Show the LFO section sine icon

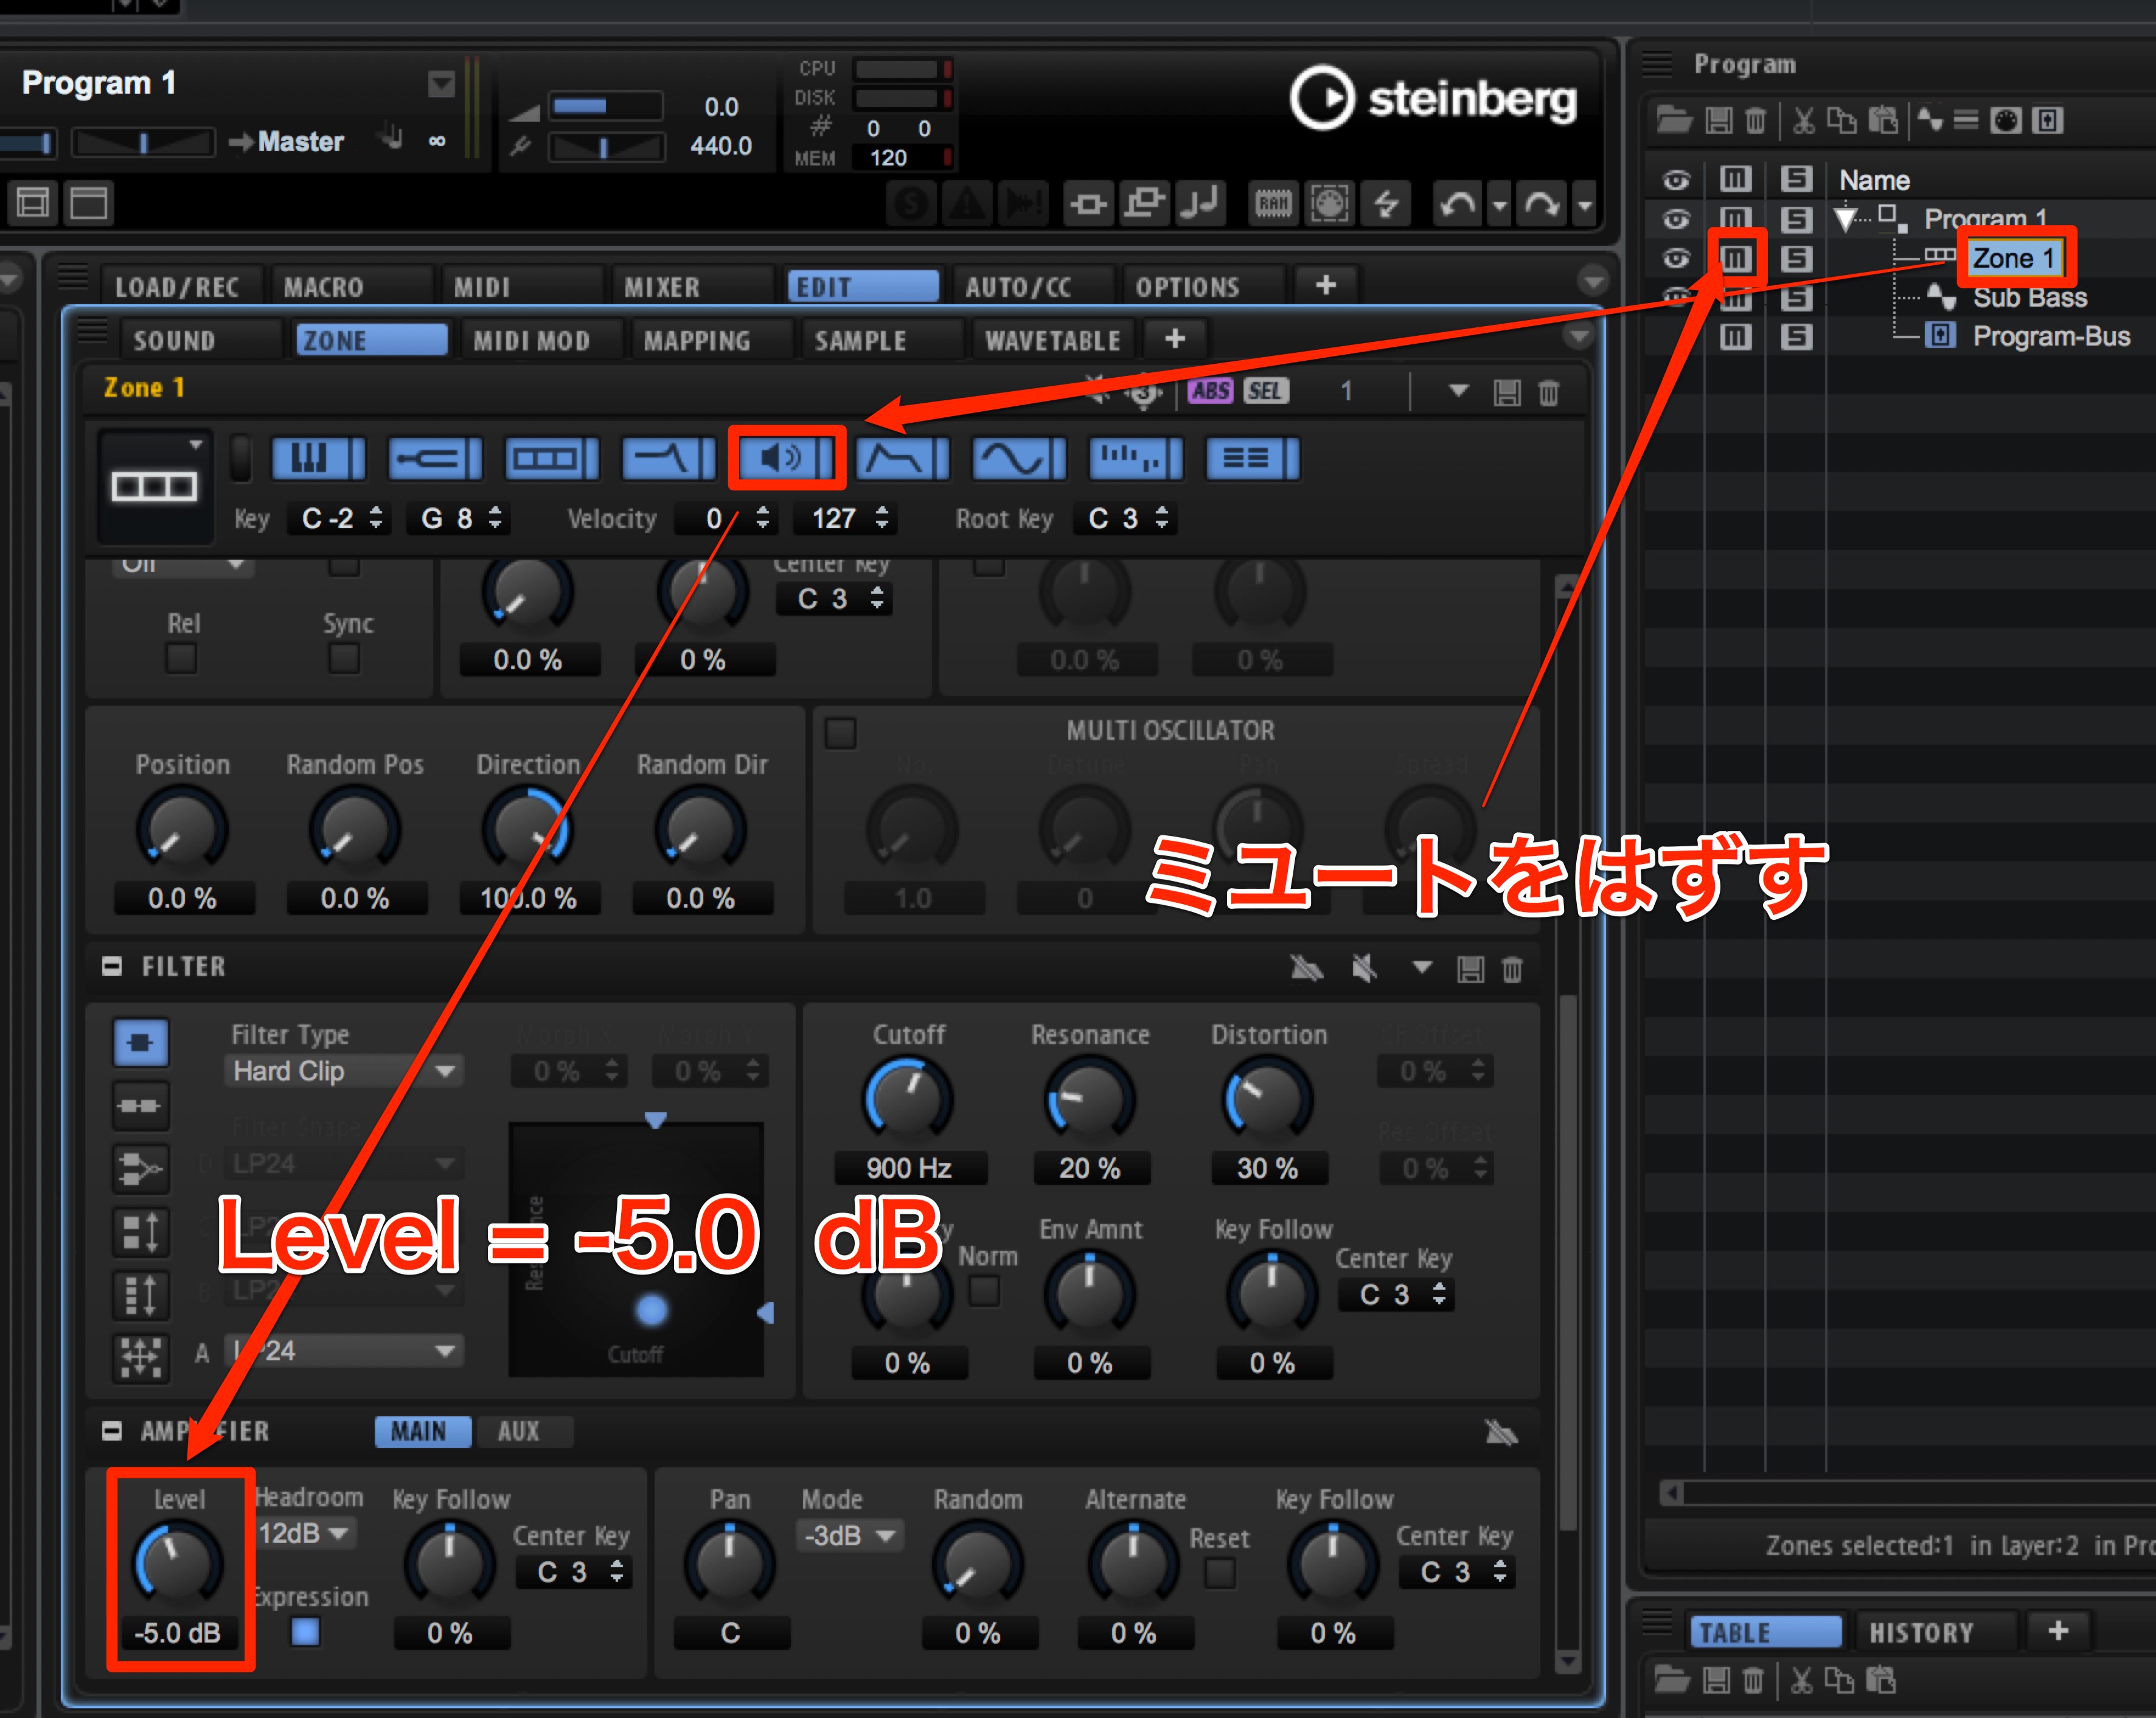tap(1020, 460)
